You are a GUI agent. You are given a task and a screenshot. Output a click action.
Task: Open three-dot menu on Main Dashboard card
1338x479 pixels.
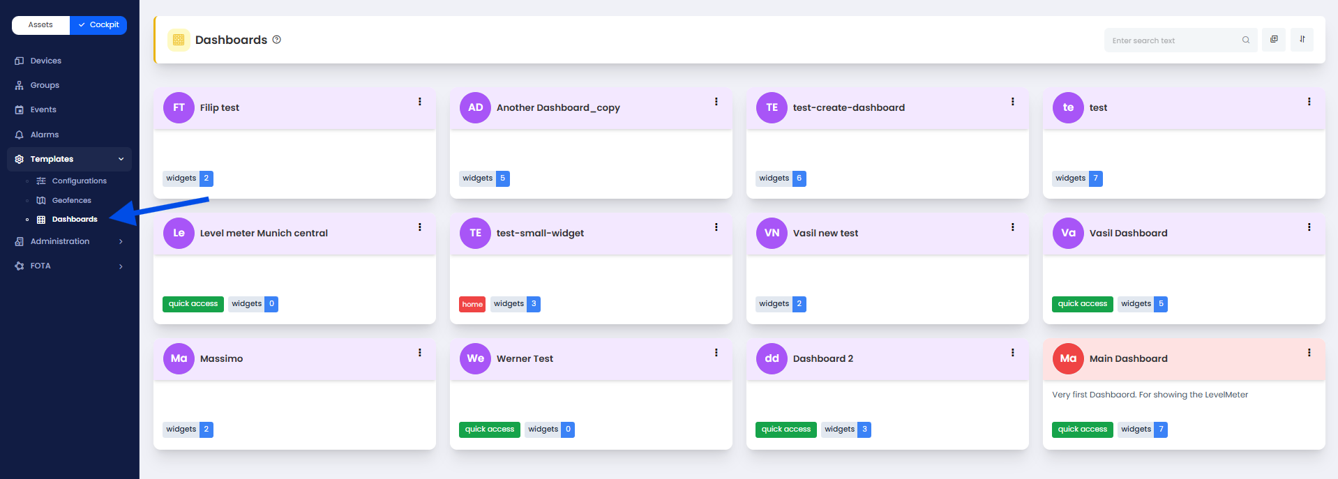(x=1309, y=353)
